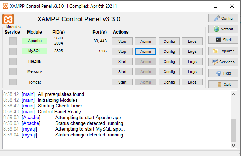Screen dimensions: 241x156
Task: Stop the Apache module
Action: point(122,41)
